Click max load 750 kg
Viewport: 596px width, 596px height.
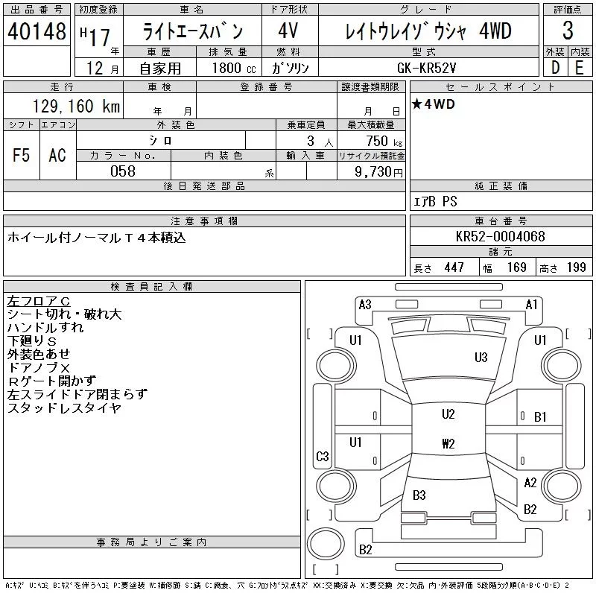point(384,141)
